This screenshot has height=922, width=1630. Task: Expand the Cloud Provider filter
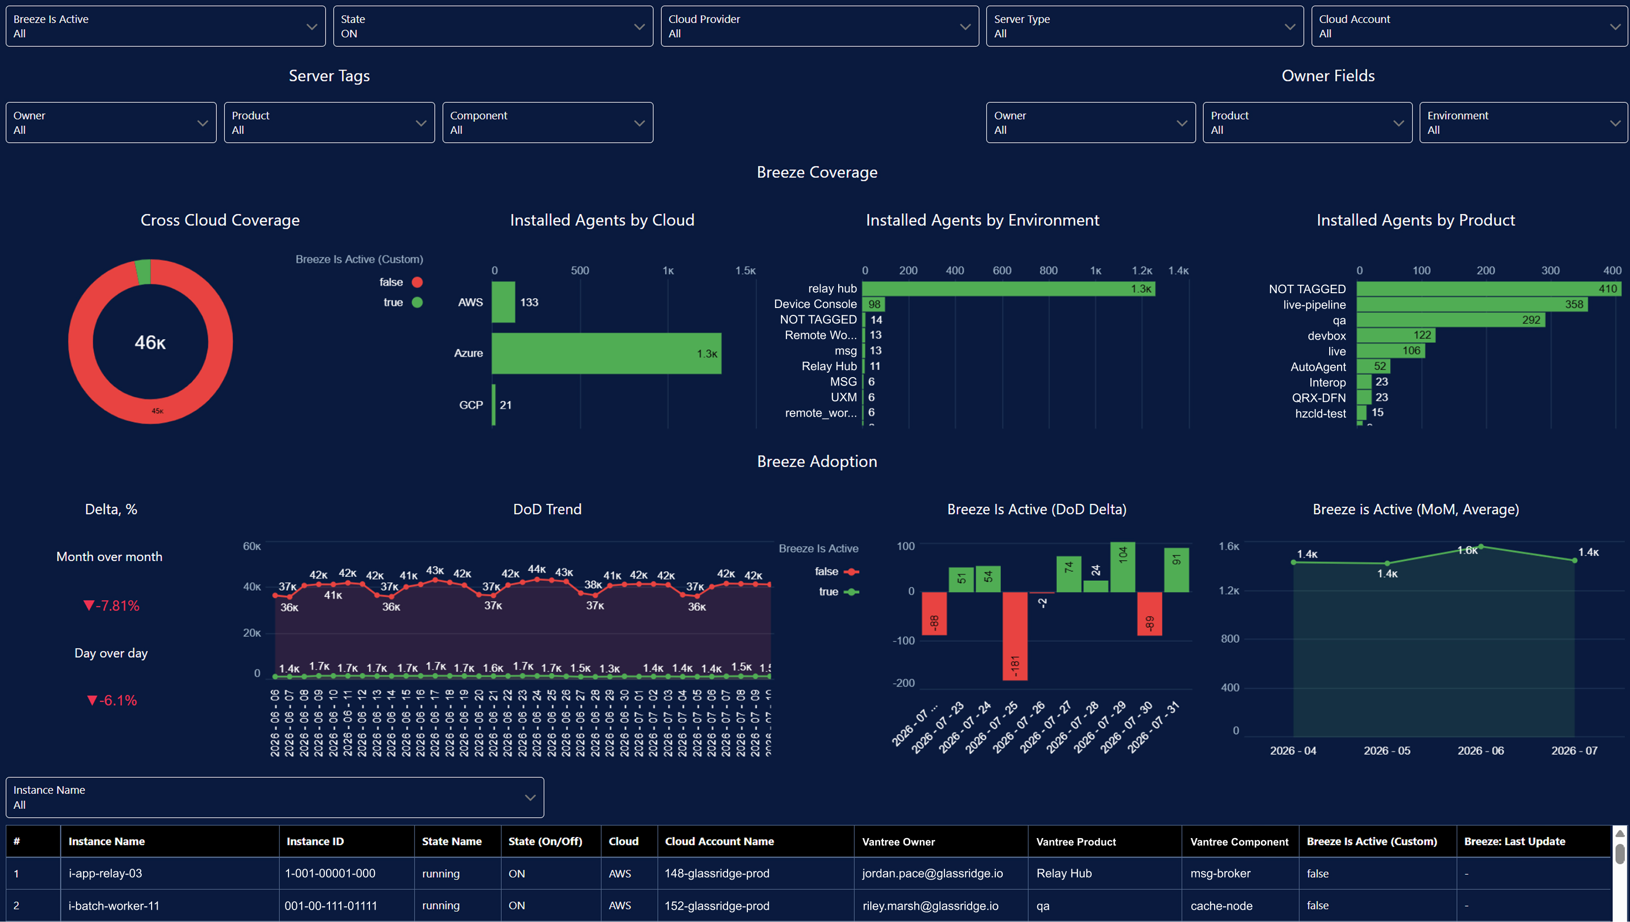820,26
